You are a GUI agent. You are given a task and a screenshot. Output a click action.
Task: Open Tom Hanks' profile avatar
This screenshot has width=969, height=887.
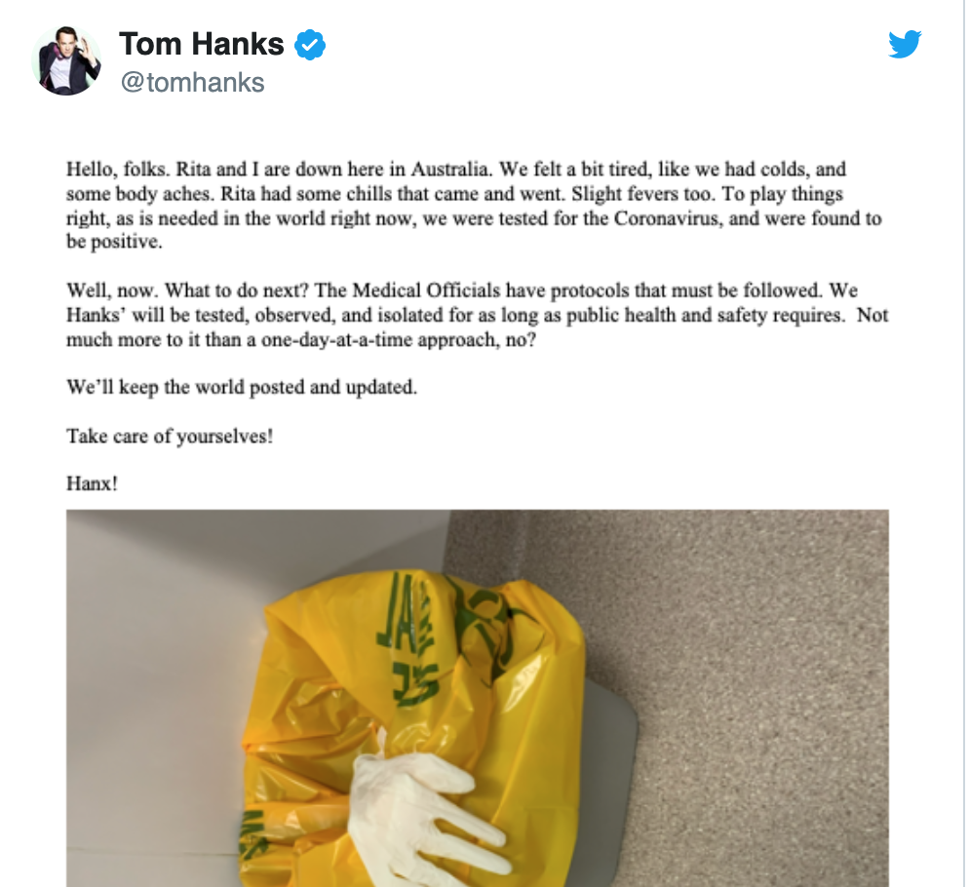66,61
